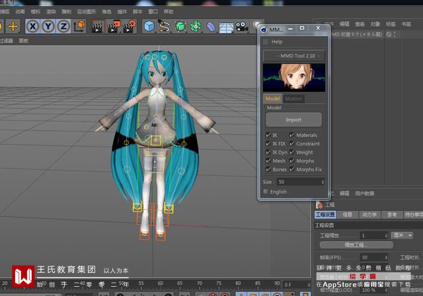Open the 帮助 menu

(169, 12)
